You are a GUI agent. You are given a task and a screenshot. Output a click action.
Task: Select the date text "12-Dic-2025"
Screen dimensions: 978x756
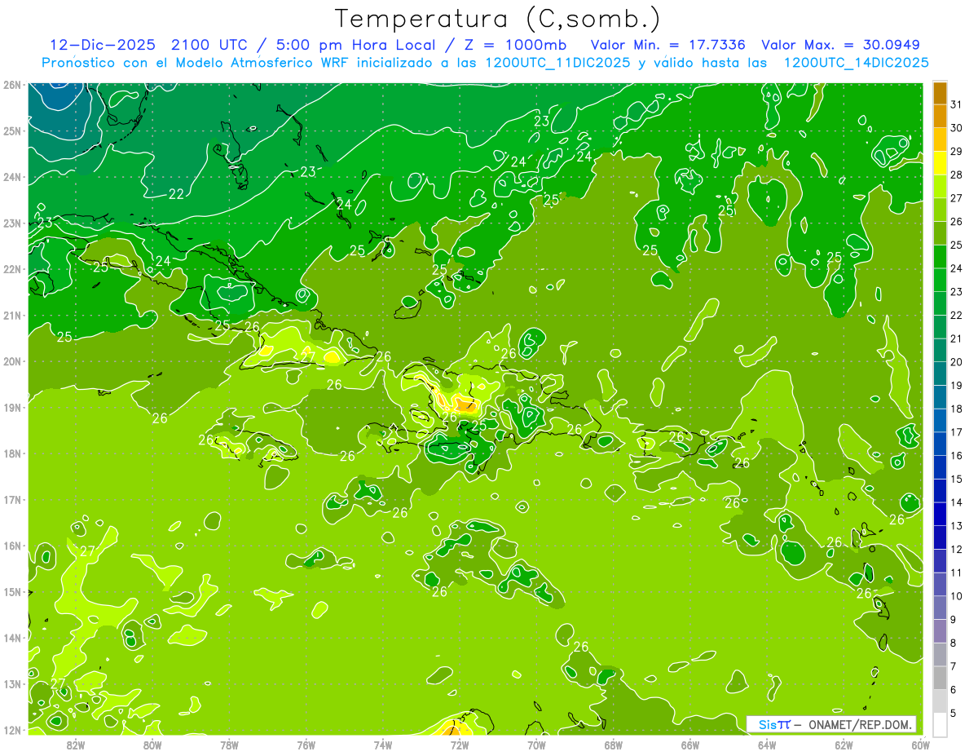pos(104,45)
